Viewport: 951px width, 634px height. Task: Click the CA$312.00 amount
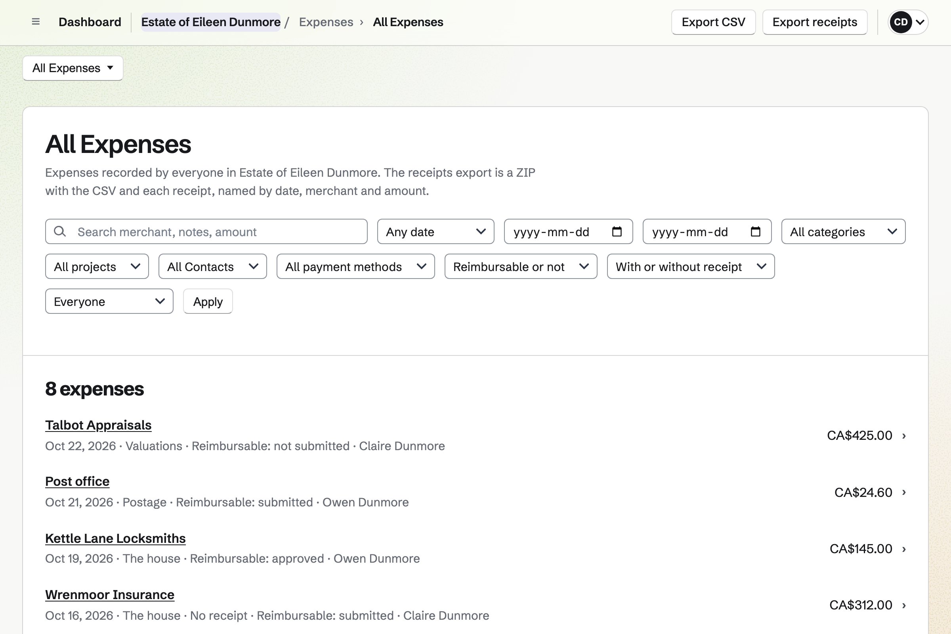pyautogui.click(x=861, y=605)
